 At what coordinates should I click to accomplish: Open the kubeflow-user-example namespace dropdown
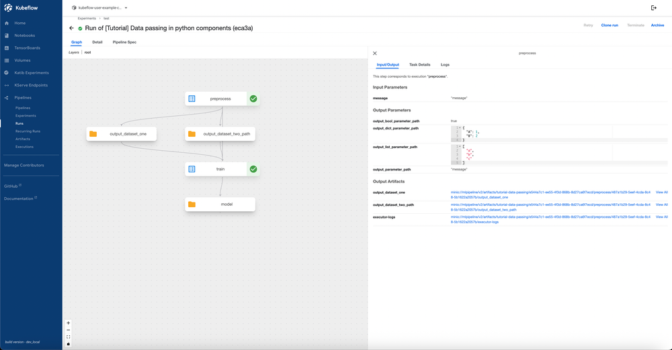(x=99, y=7)
